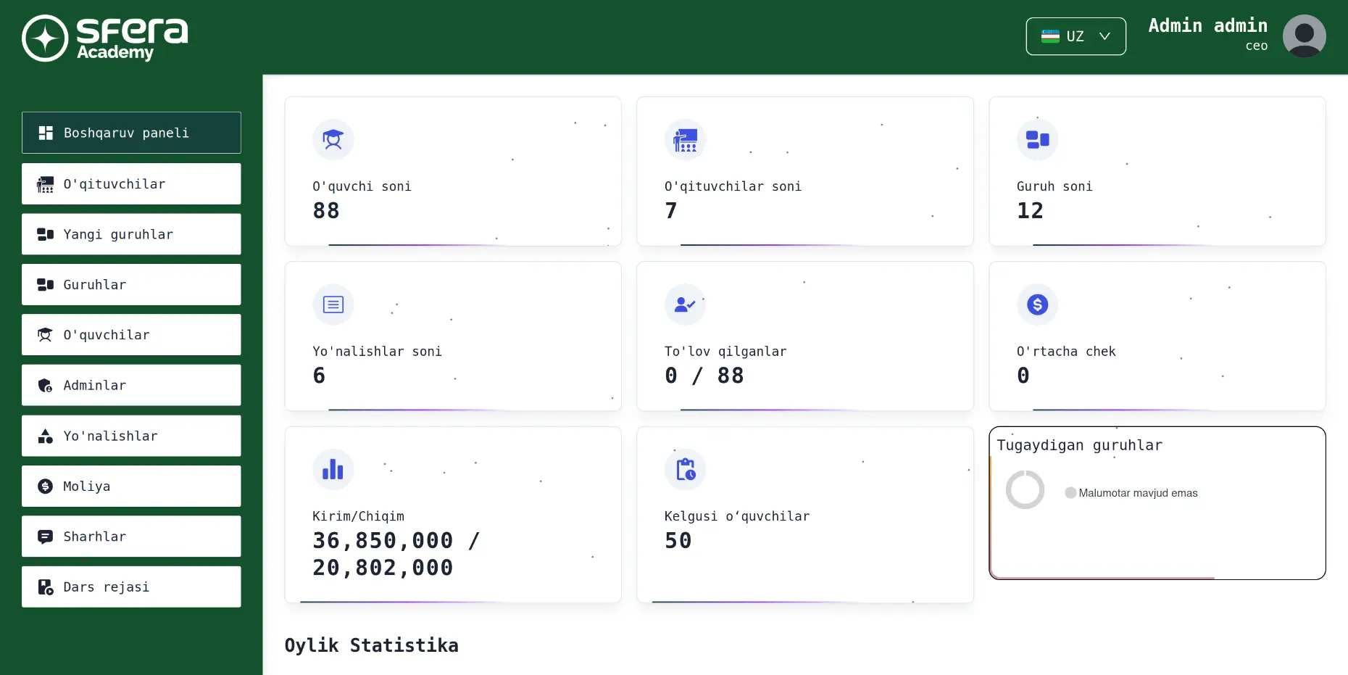Viewport: 1348px width, 675px height.
Task: Open the UZ language dropdown
Action: point(1076,36)
